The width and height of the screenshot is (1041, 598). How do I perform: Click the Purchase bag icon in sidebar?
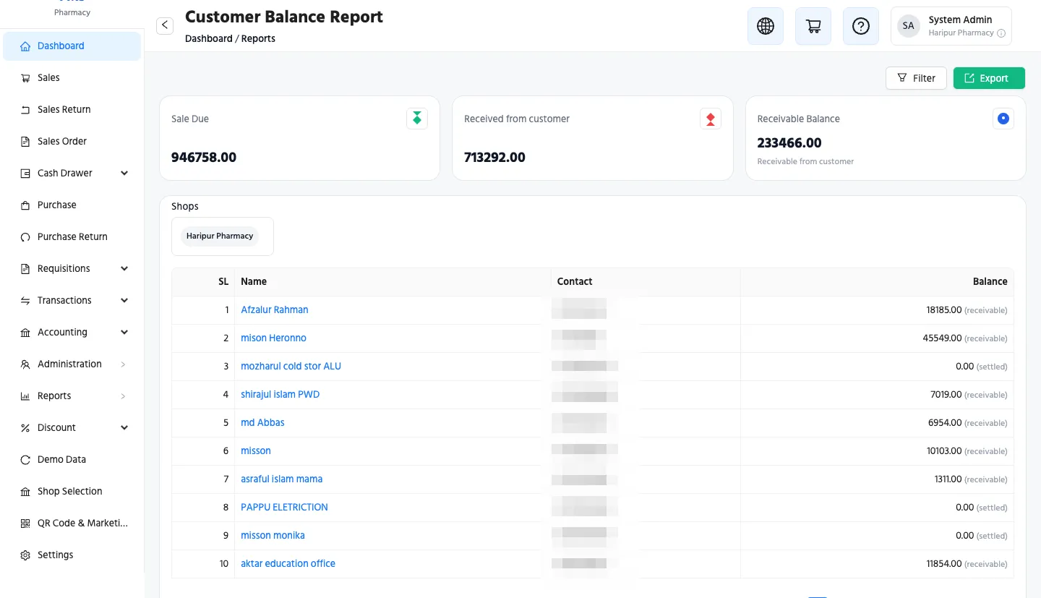tap(25, 205)
